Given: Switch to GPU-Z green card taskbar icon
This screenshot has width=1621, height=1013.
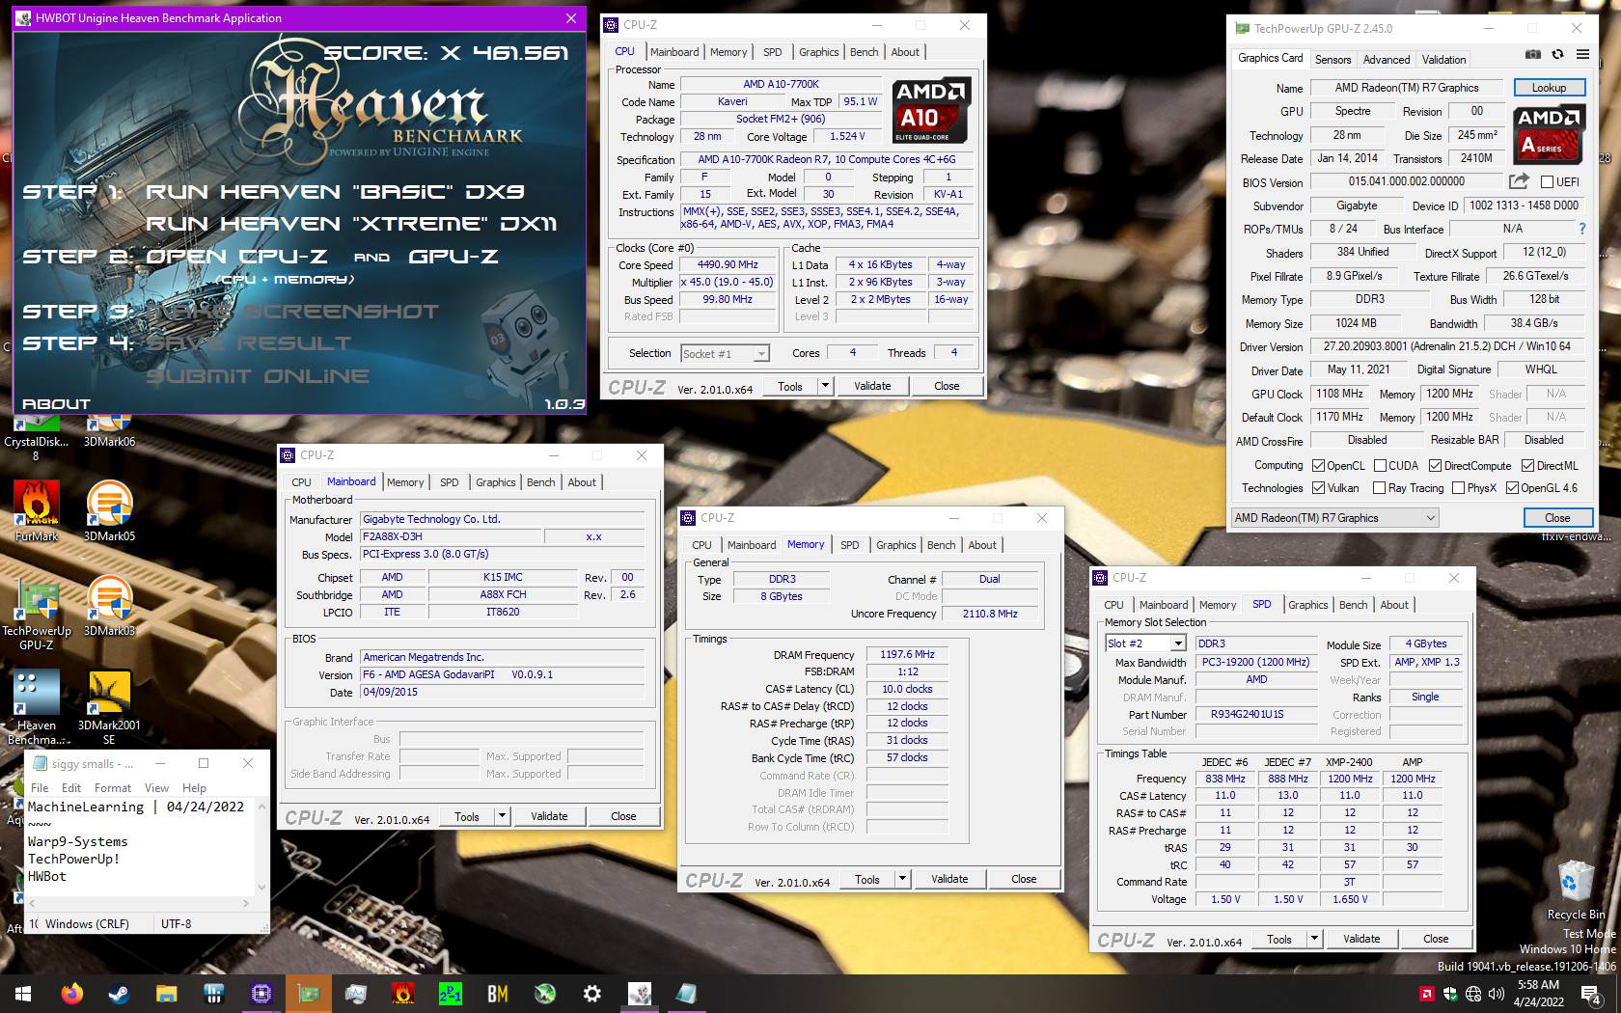Looking at the screenshot, I should click(x=308, y=994).
